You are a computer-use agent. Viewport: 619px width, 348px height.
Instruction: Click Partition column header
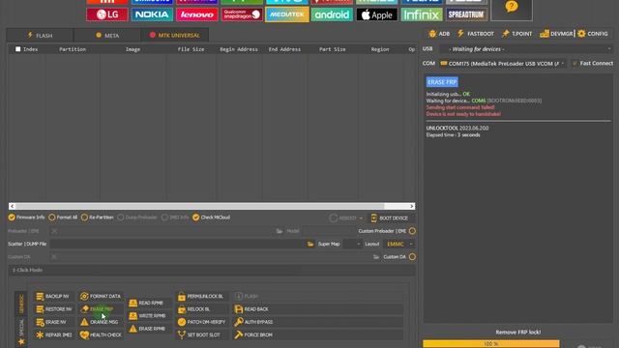(x=73, y=49)
